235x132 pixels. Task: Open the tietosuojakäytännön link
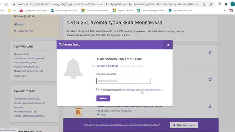coord(150,89)
